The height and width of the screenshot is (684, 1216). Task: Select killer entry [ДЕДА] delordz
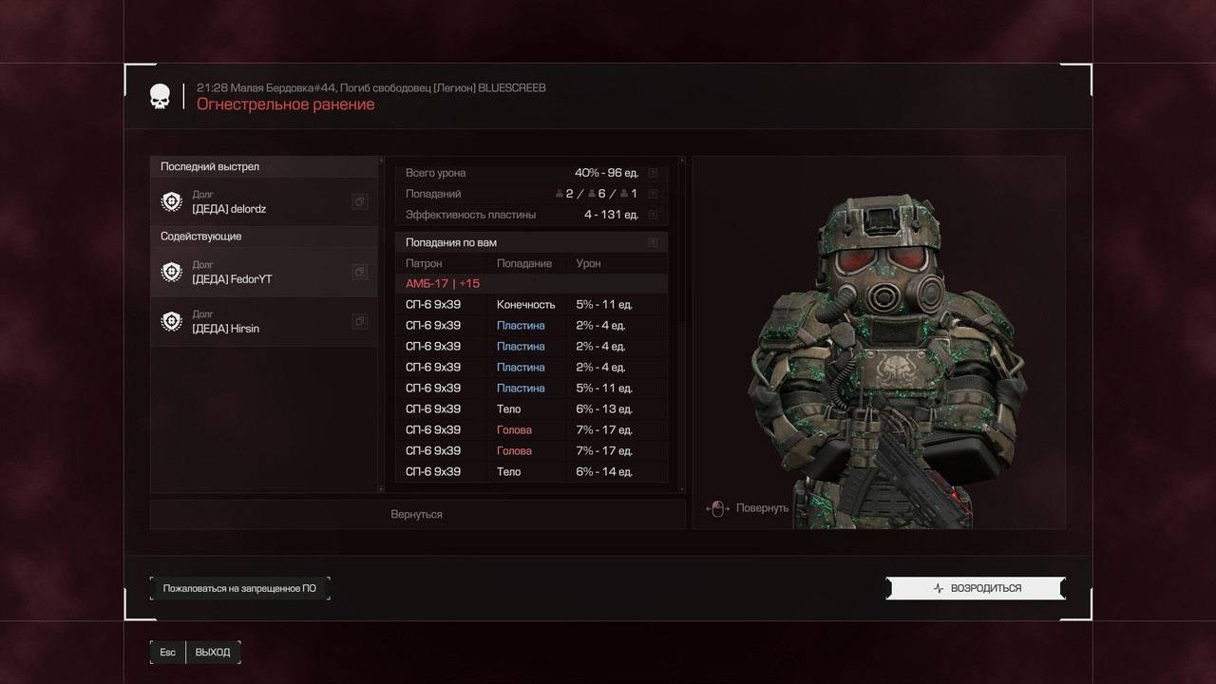pos(264,201)
